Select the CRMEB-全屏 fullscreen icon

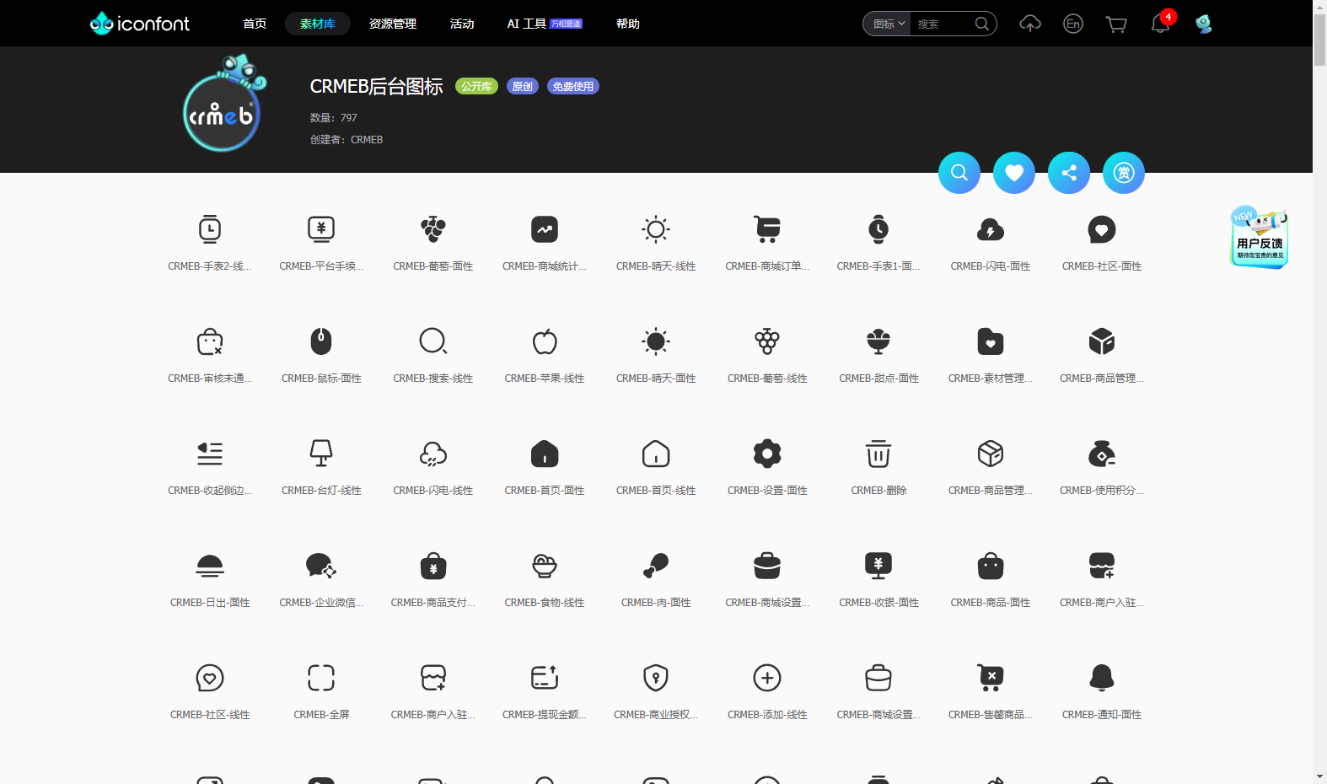321,678
